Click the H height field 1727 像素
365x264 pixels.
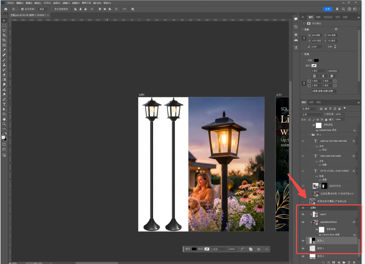click(x=317, y=41)
